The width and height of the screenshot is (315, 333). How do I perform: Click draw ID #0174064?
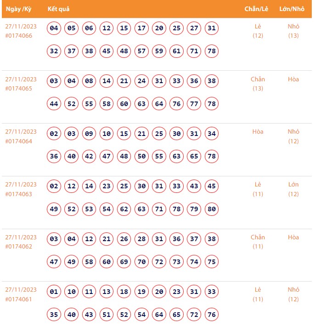(19, 141)
